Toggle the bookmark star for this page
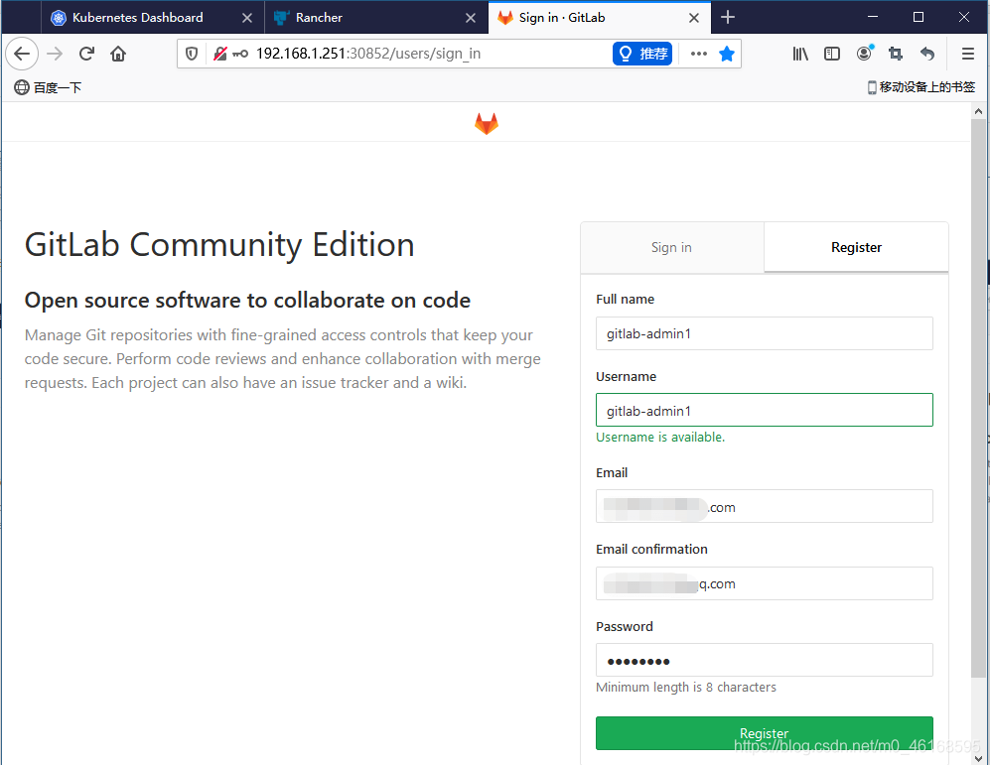990x765 pixels. (x=727, y=54)
